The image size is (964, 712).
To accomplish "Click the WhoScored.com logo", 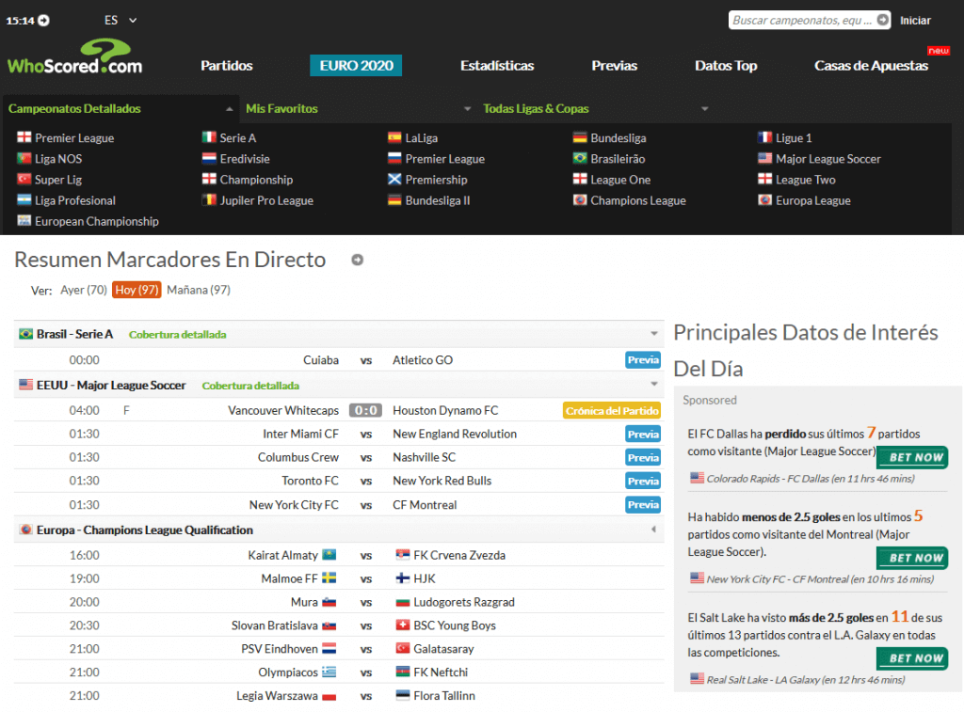I will coord(74,56).
